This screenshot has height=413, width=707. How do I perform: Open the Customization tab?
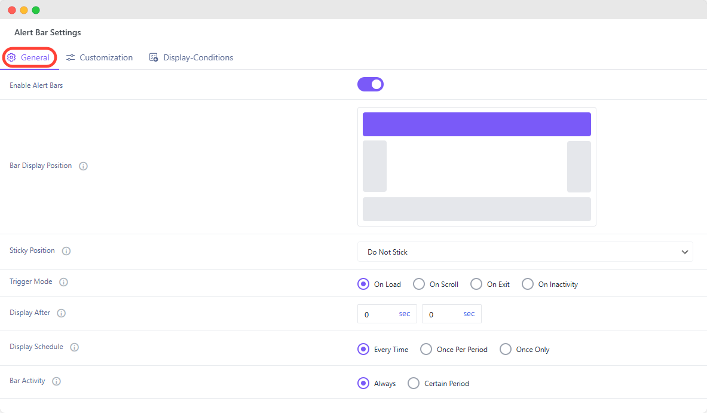tap(106, 57)
